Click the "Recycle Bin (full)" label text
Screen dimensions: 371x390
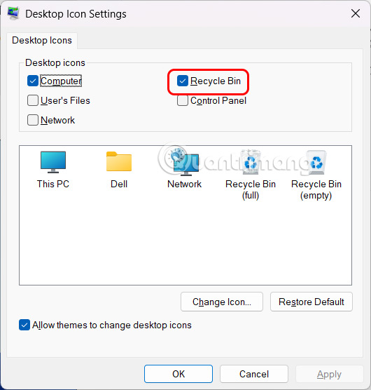[251, 190]
